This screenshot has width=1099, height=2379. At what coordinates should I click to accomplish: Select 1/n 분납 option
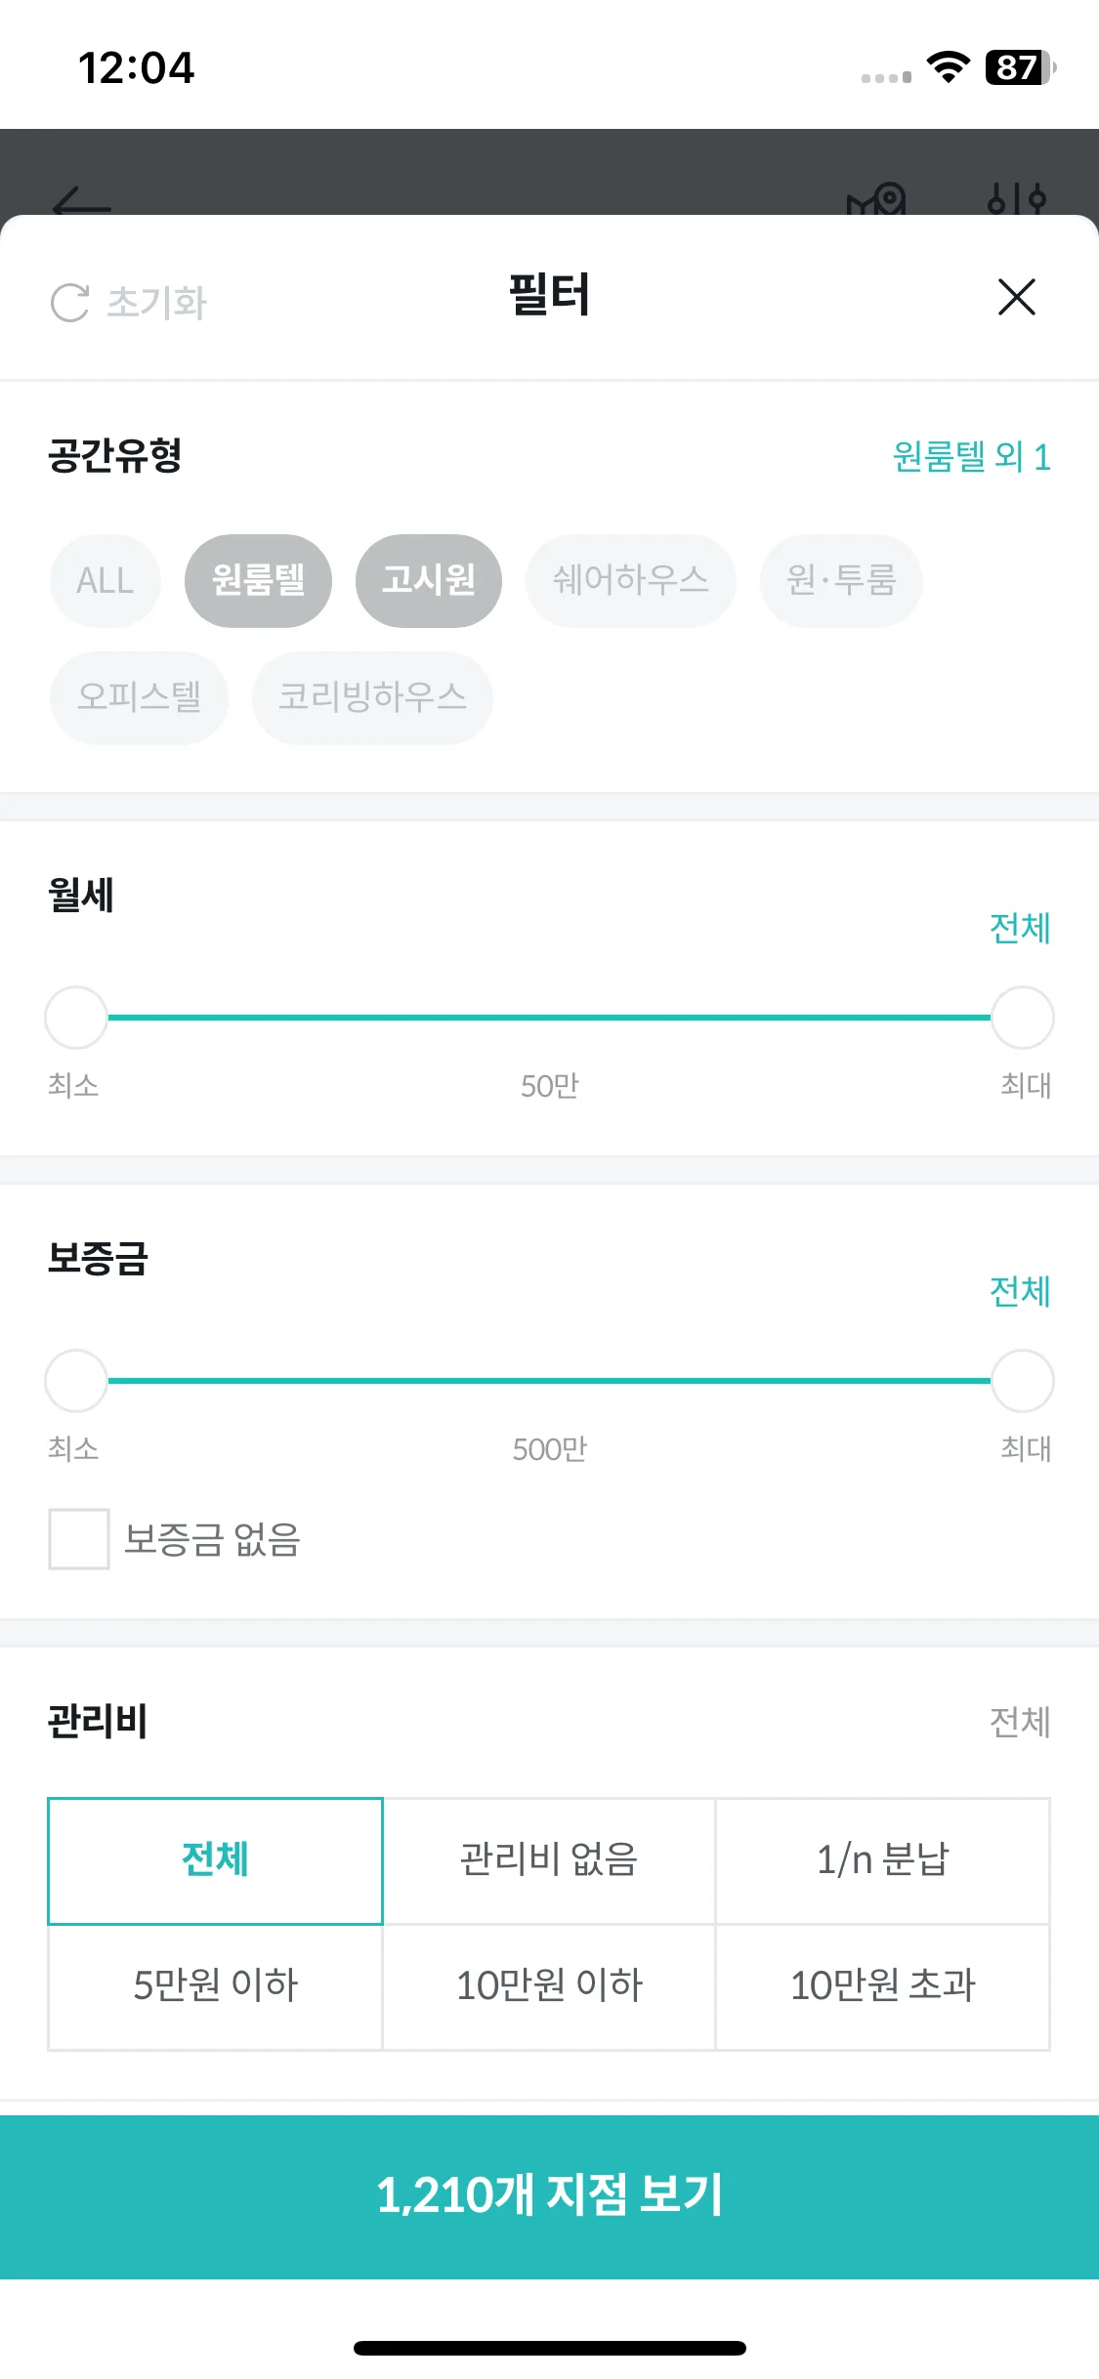point(883,1860)
